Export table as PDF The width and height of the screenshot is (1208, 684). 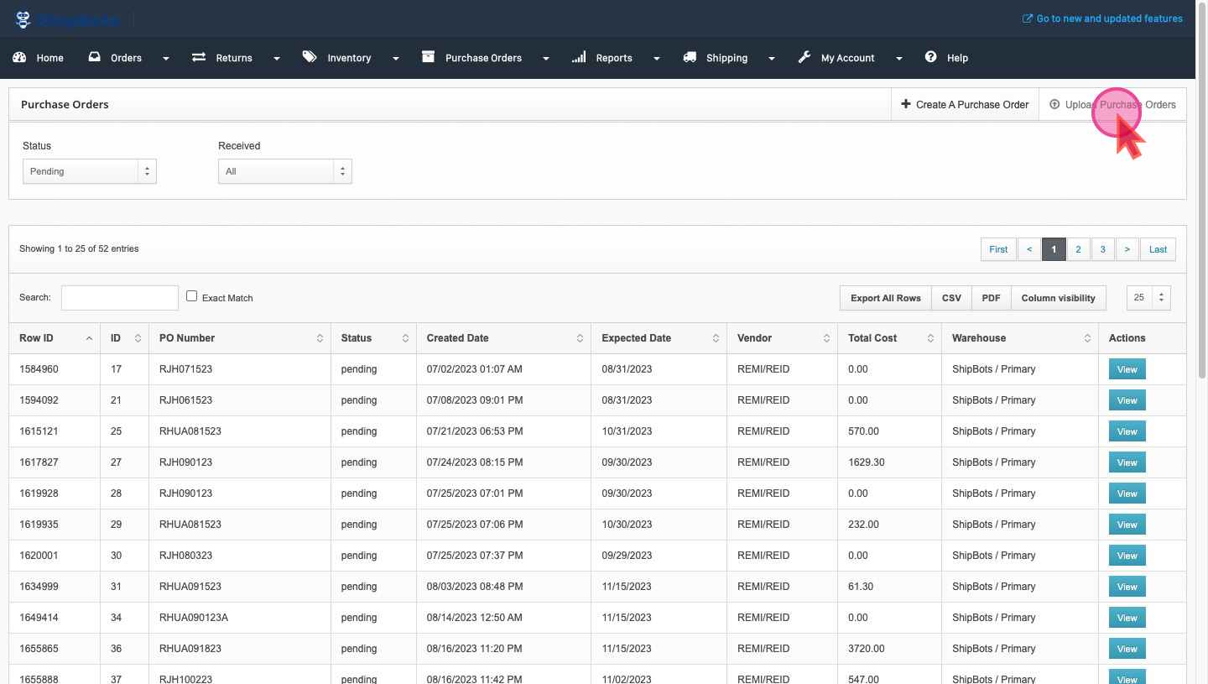click(x=991, y=298)
